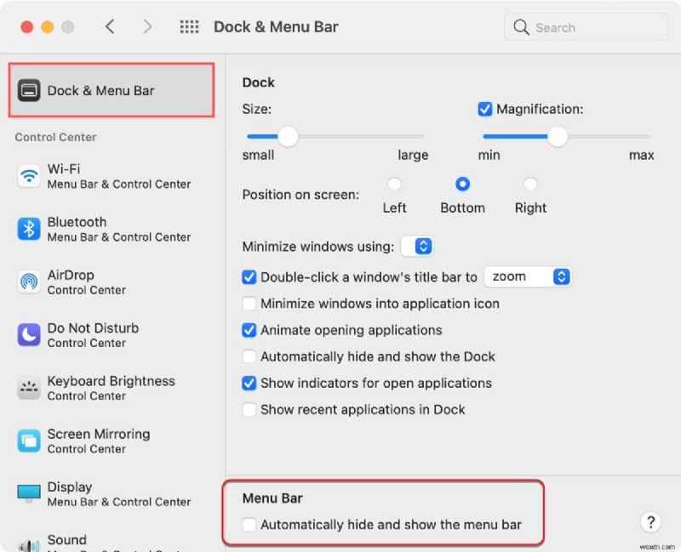Open the zoom title bar action dropdown
This screenshot has width=681, height=552.
click(528, 276)
